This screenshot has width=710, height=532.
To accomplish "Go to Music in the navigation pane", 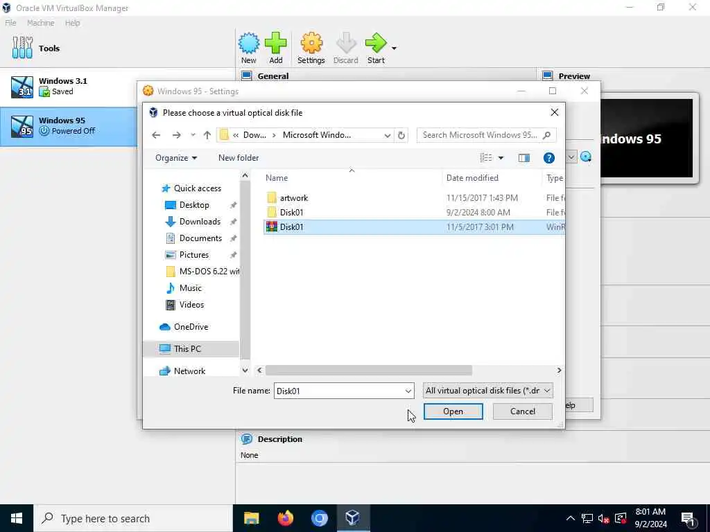I will coord(190,287).
